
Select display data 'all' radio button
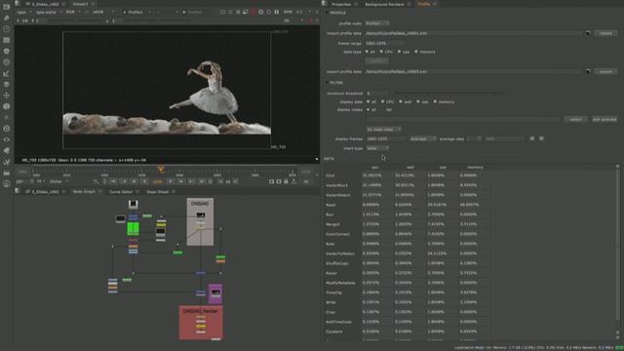tap(369, 101)
